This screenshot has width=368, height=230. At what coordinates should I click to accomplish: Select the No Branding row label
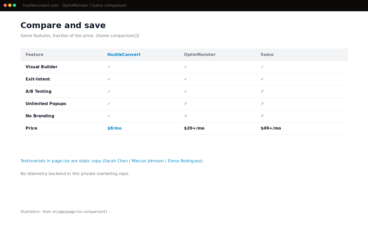coord(40,116)
